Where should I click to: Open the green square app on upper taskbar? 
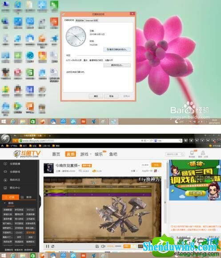32,122
